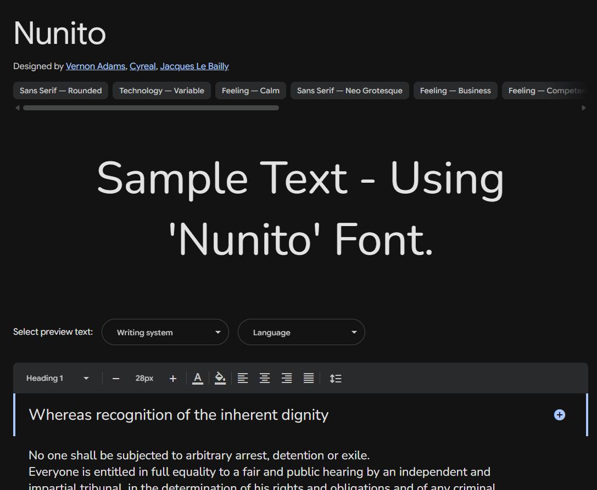Open the text color picker

click(x=198, y=379)
